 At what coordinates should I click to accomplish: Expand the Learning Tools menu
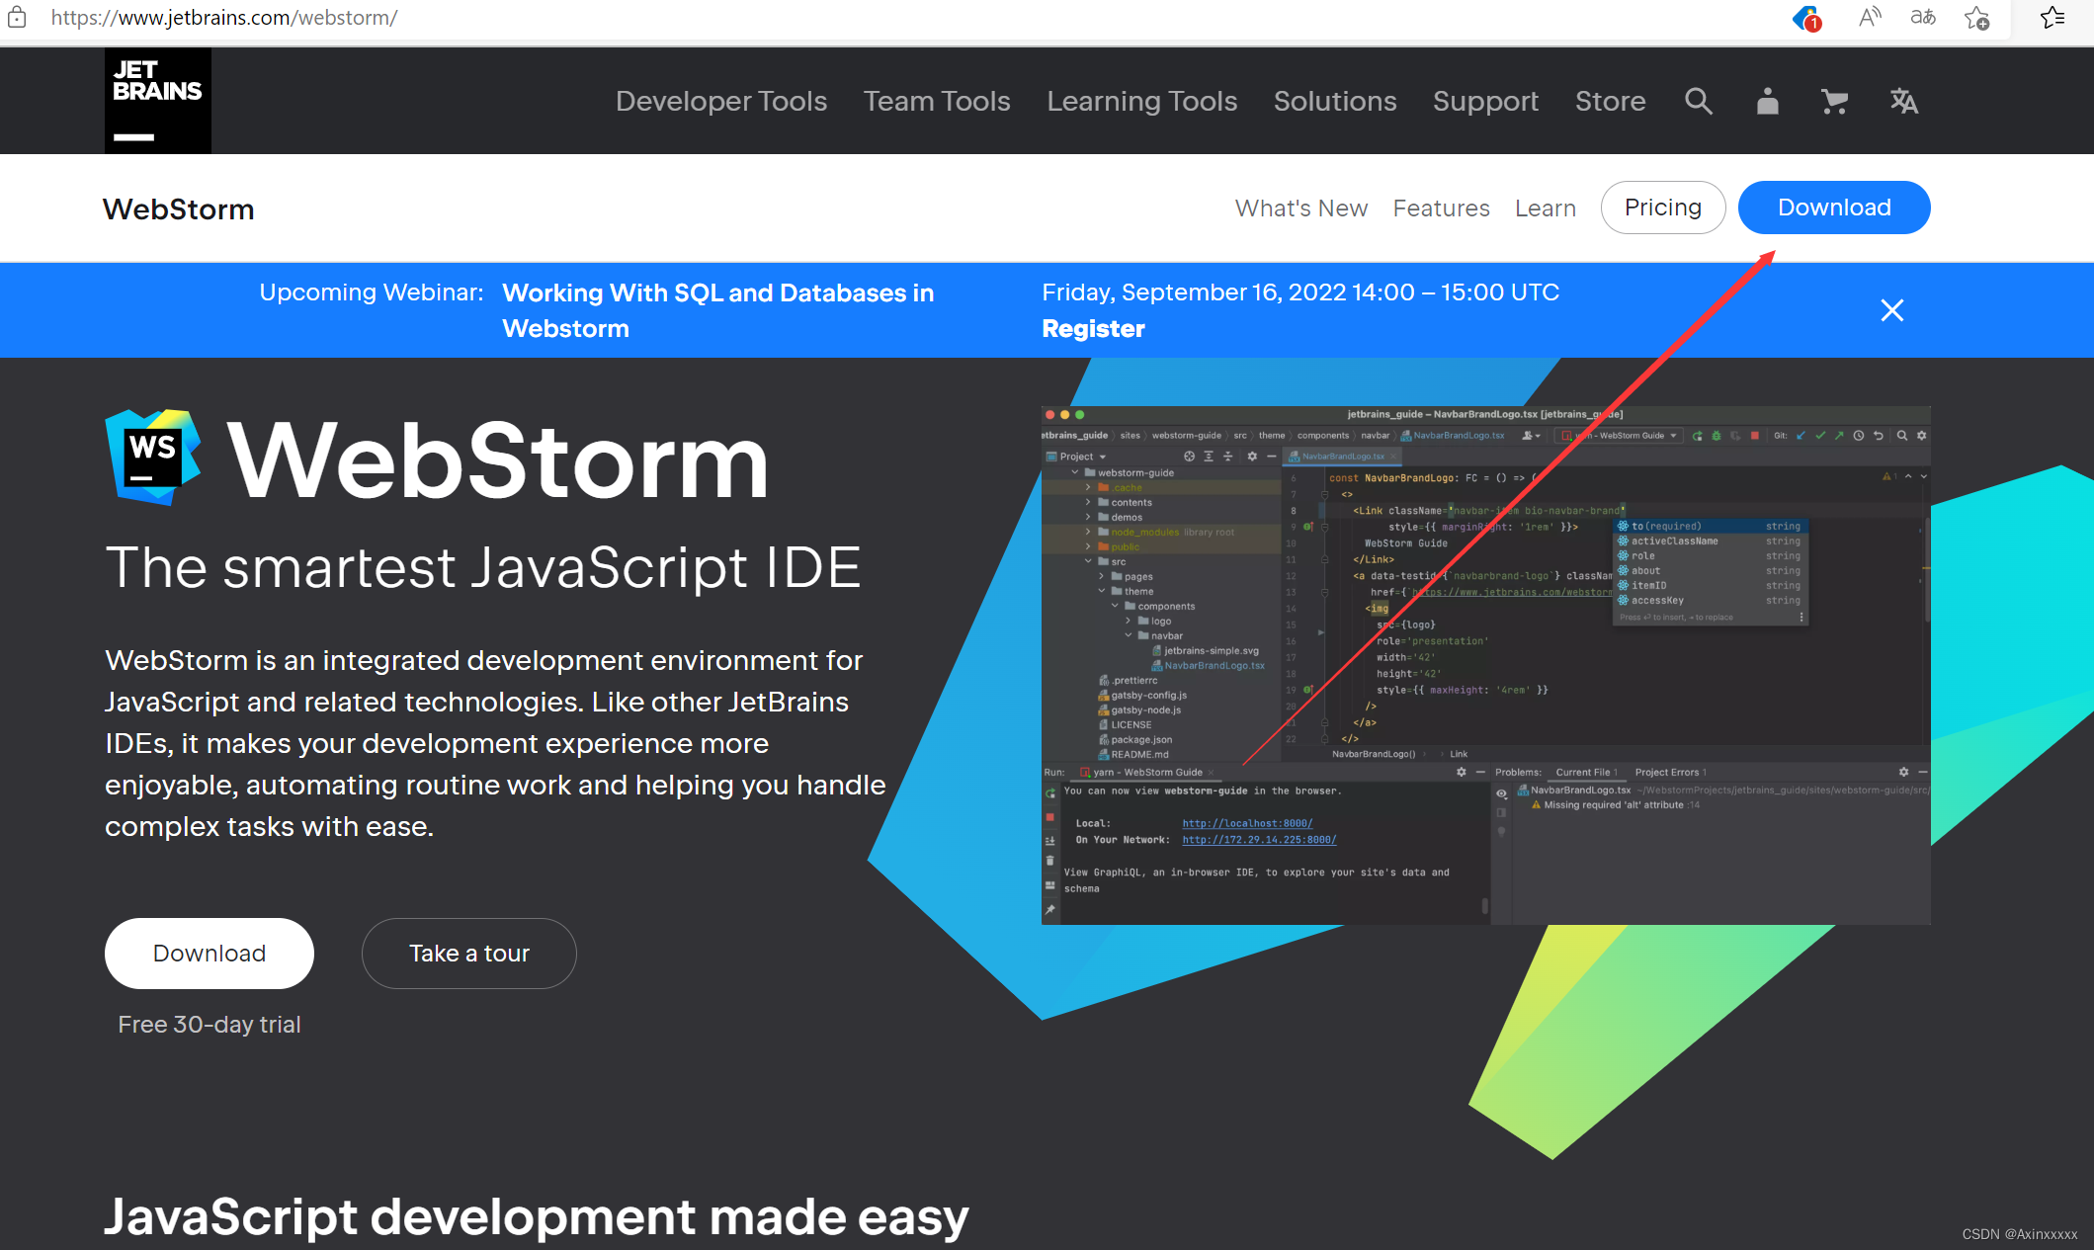(1141, 101)
